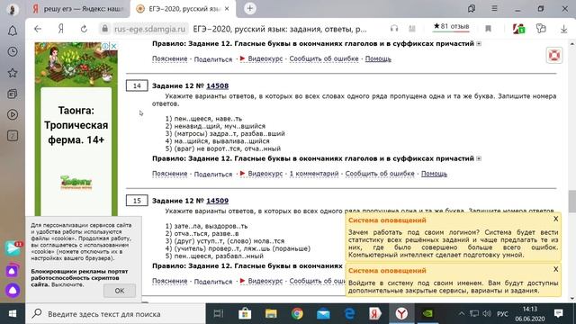Click the headphones read-aloud icon

(x=394, y=28)
